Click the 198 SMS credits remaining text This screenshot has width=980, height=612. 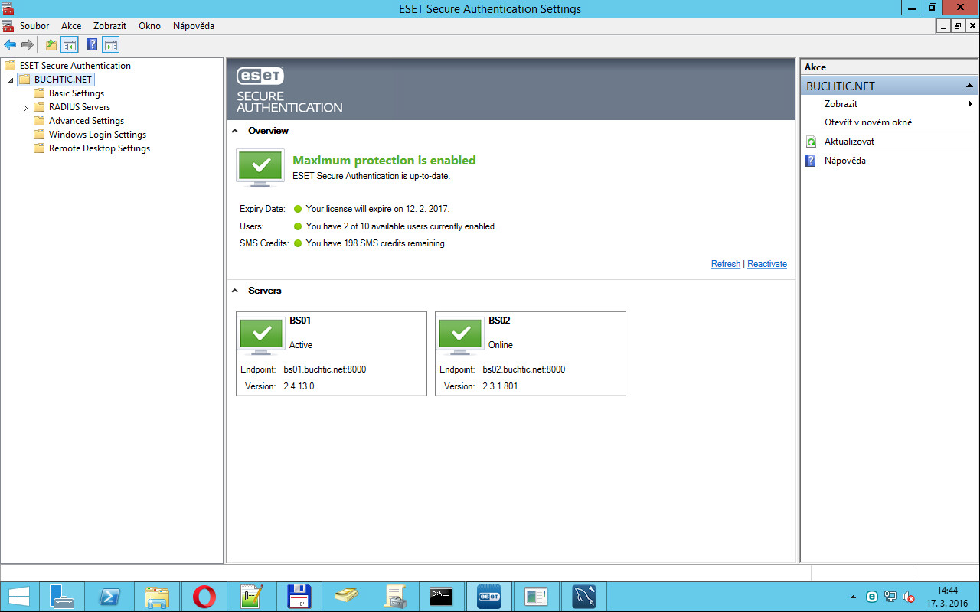pos(376,243)
